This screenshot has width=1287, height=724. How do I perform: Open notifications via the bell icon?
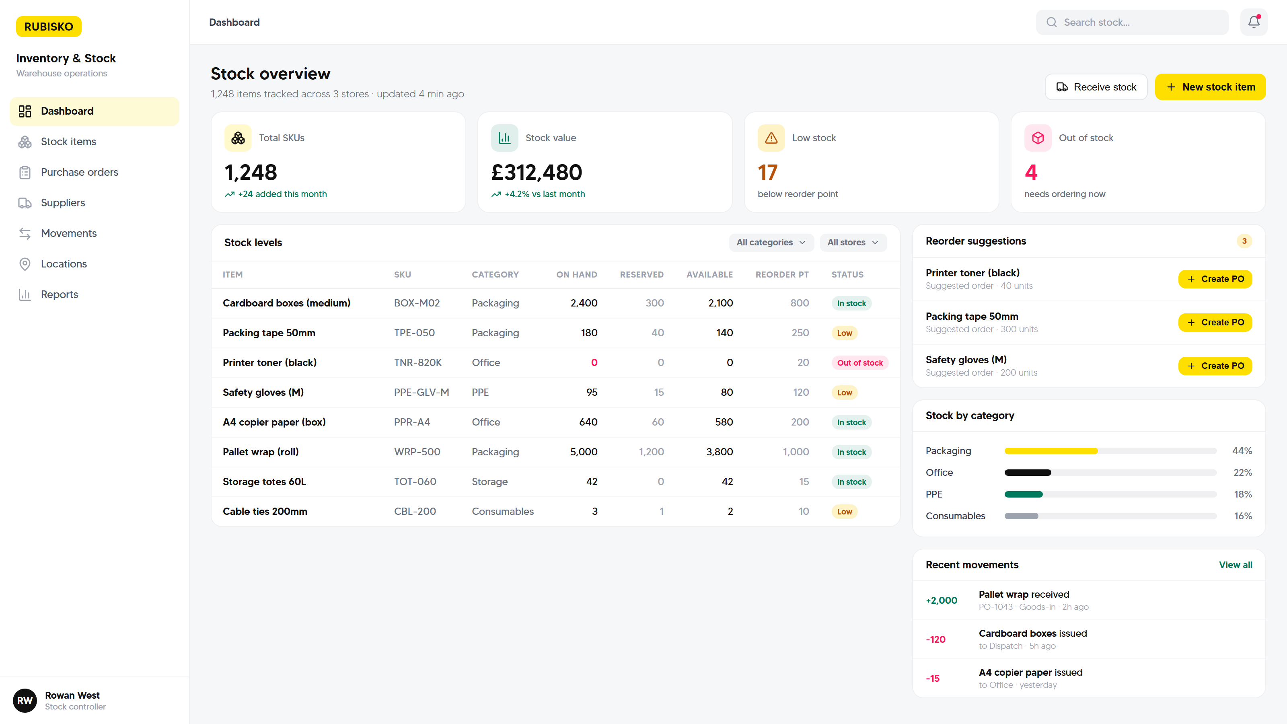click(1254, 22)
